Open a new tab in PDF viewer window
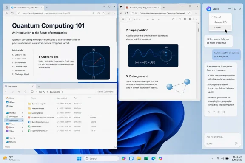Image resolution: width=245 pixels, height=163 pixels. (x=164, y=8)
